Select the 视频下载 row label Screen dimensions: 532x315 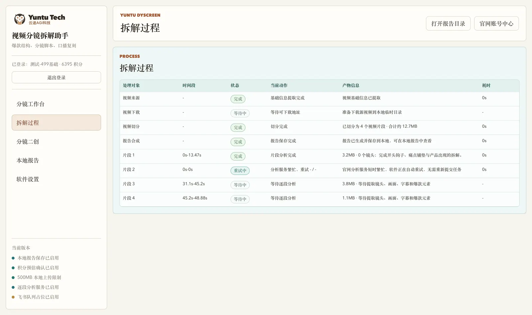131,112
